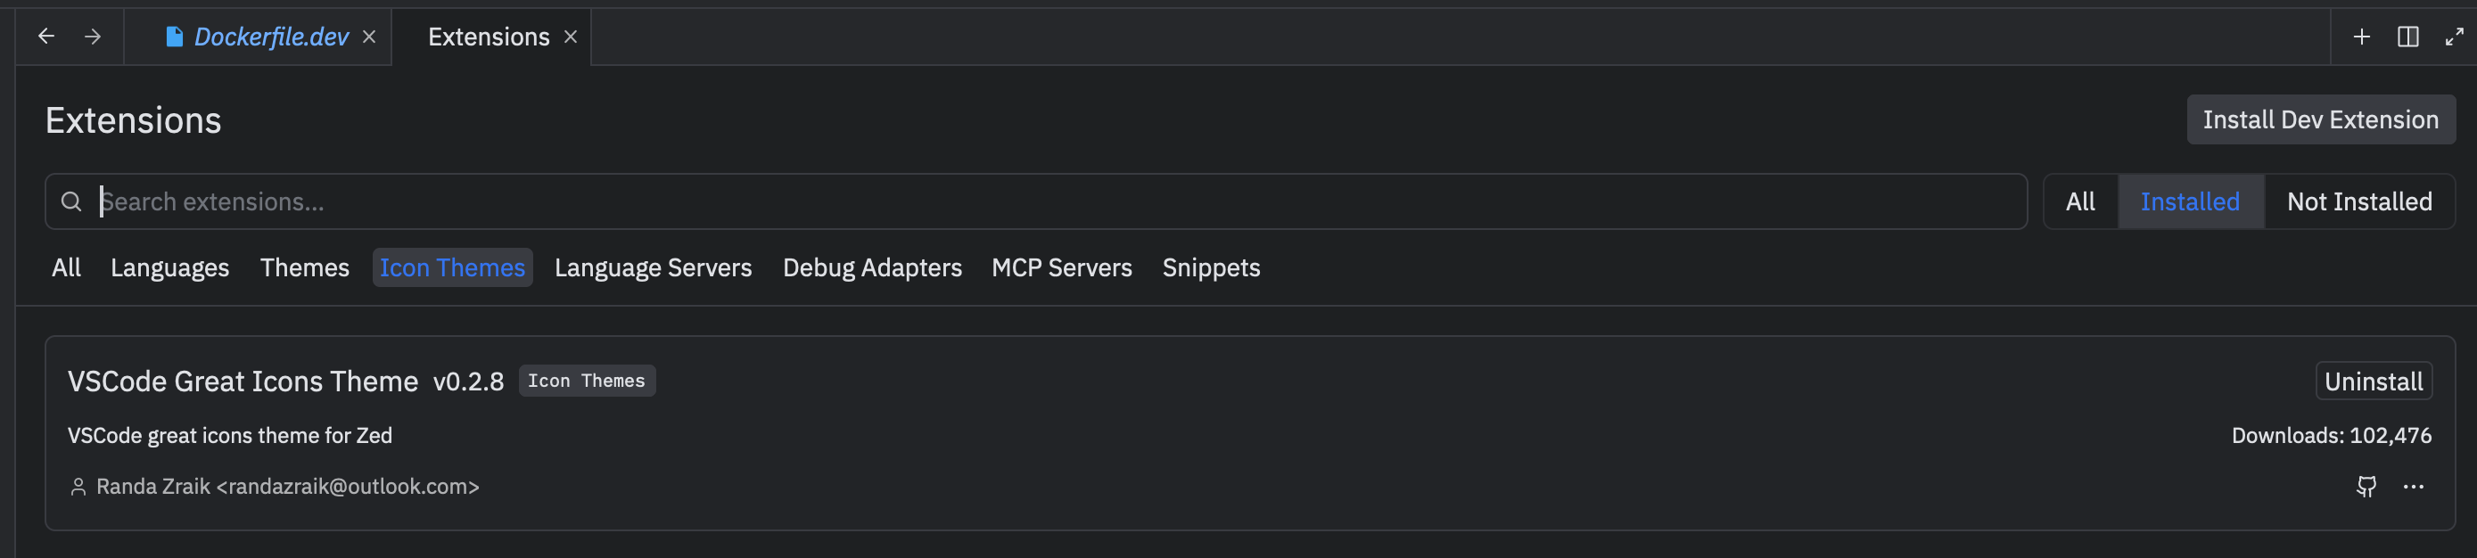
Task: Focus the Search extensions field
Action: (1035, 202)
